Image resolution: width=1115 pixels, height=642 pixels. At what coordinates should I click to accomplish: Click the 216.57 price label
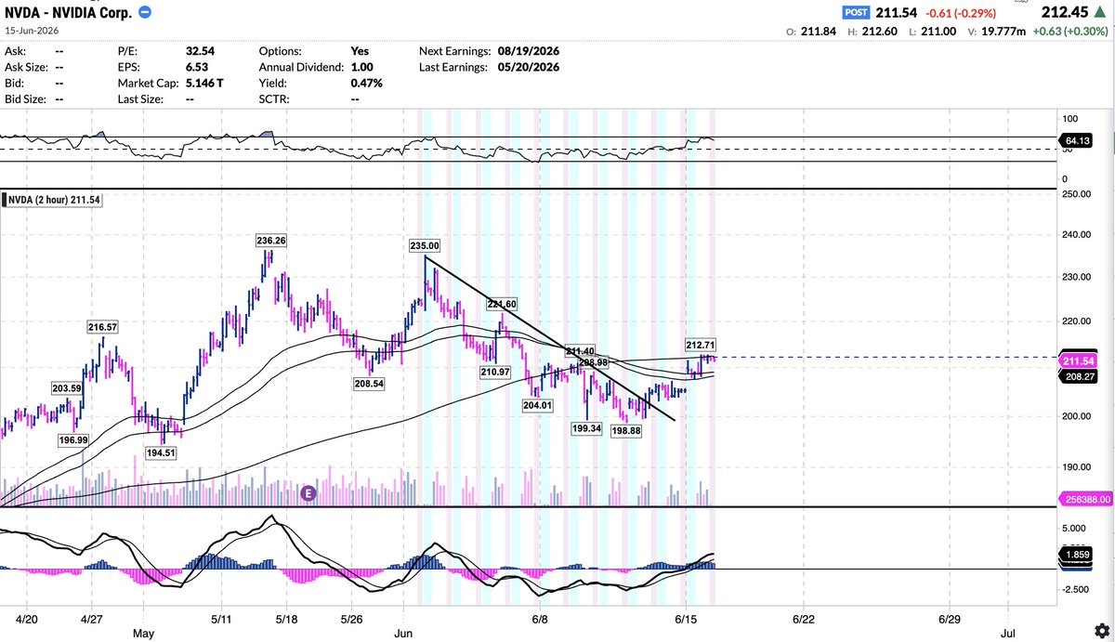(x=104, y=328)
